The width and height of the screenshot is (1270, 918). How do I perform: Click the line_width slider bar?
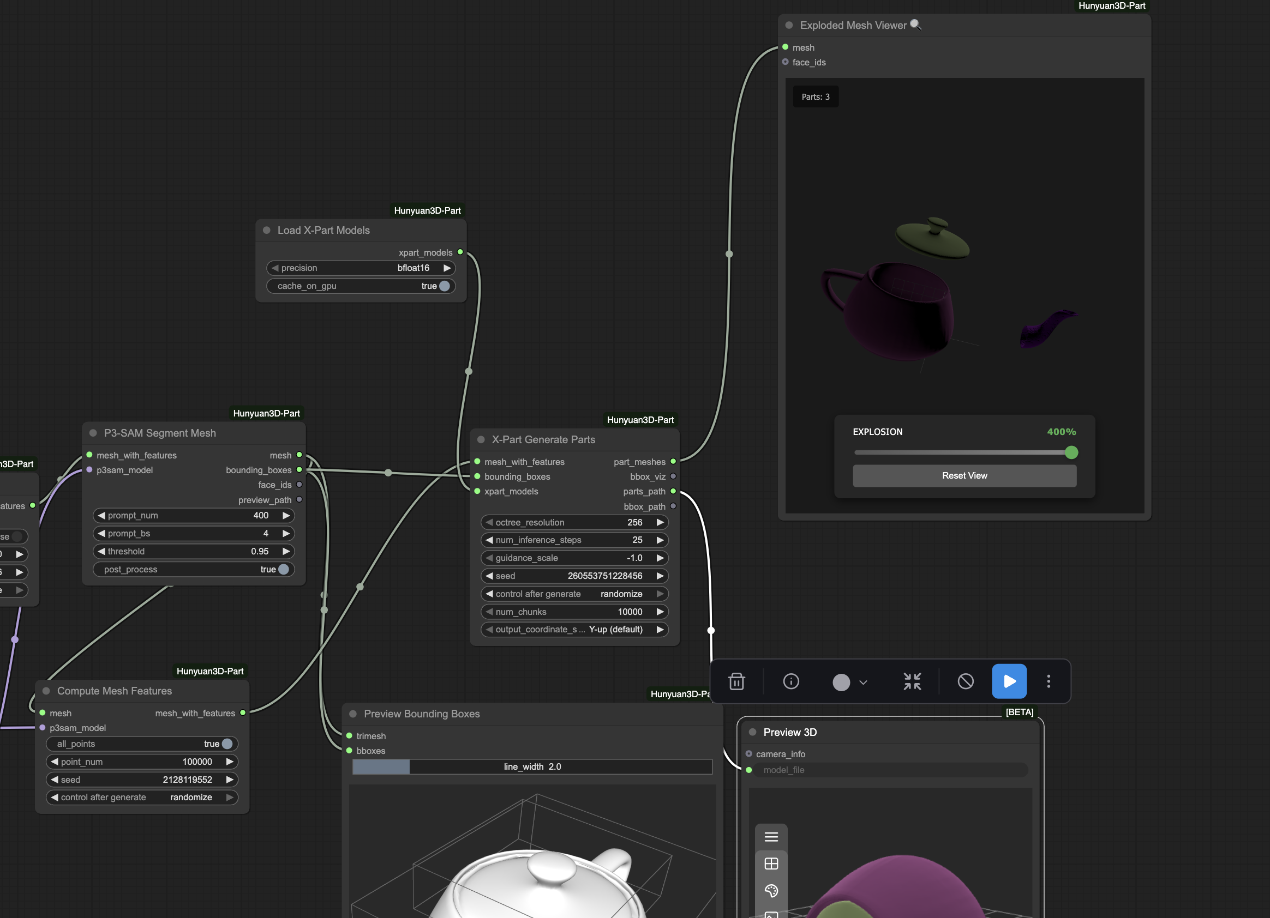tap(532, 767)
